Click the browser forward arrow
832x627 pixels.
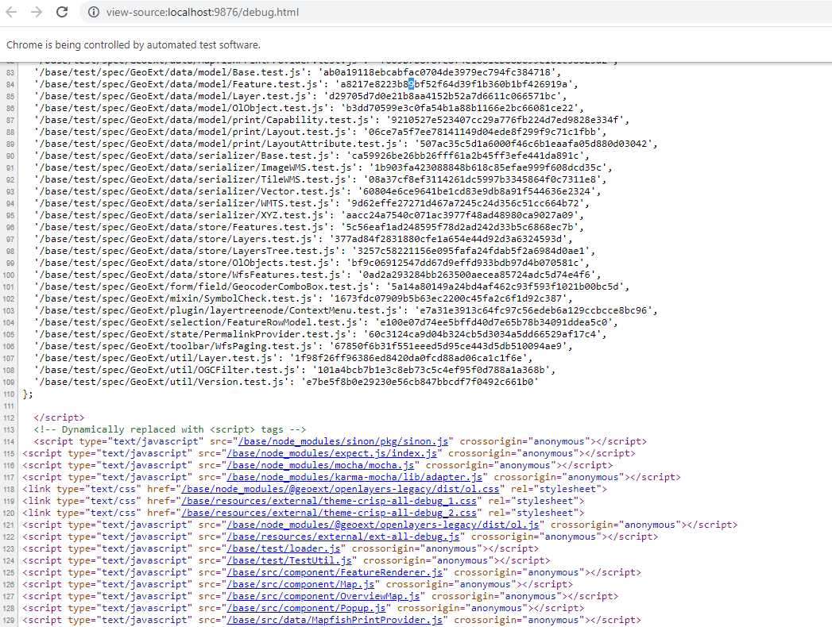click(36, 12)
